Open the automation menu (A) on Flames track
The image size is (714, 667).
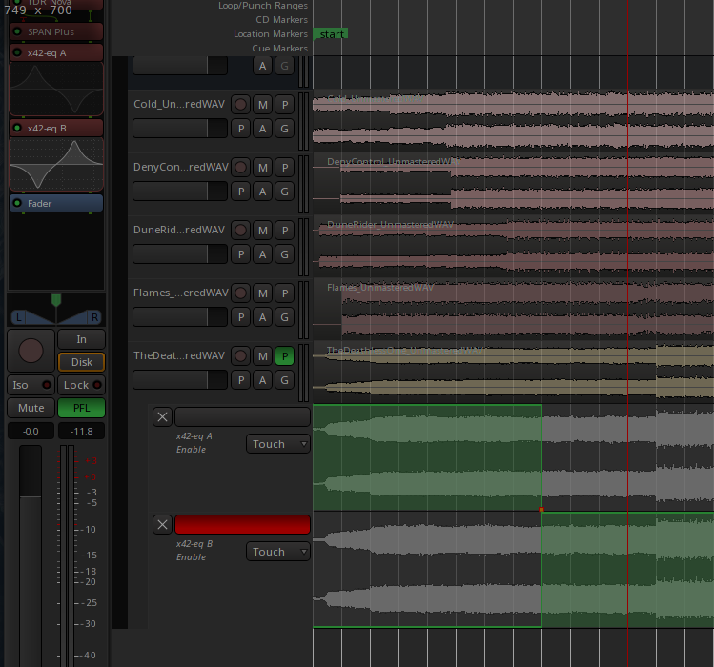(x=262, y=317)
